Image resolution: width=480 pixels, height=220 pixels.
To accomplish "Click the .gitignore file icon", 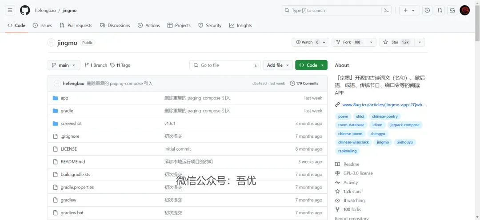I will (x=56, y=136).
